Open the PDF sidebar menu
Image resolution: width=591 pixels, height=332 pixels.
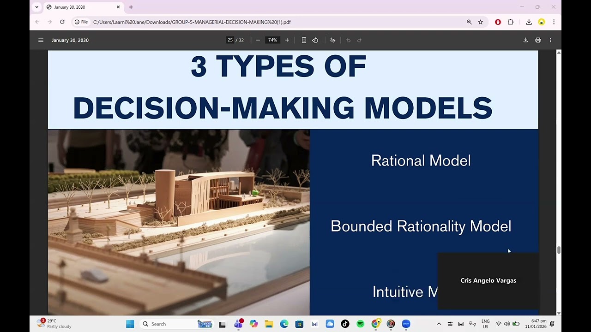point(41,40)
